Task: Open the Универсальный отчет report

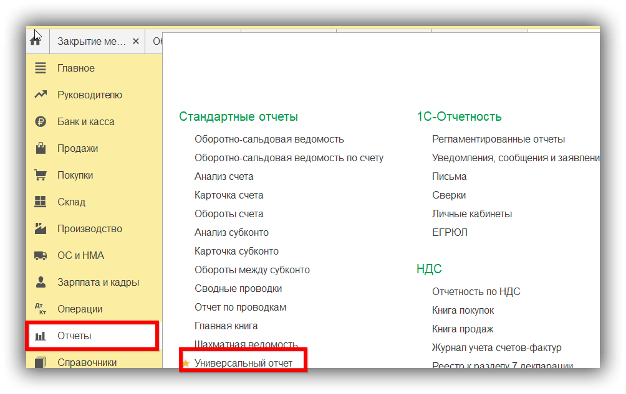Action: click(x=244, y=363)
